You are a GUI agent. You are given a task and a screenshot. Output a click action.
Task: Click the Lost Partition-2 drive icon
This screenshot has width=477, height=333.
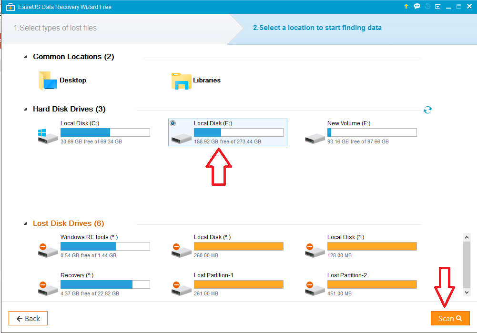point(315,288)
